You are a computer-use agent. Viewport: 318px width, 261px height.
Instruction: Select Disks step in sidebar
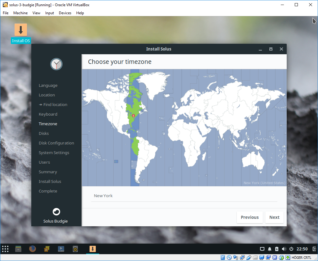tap(44, 133)
